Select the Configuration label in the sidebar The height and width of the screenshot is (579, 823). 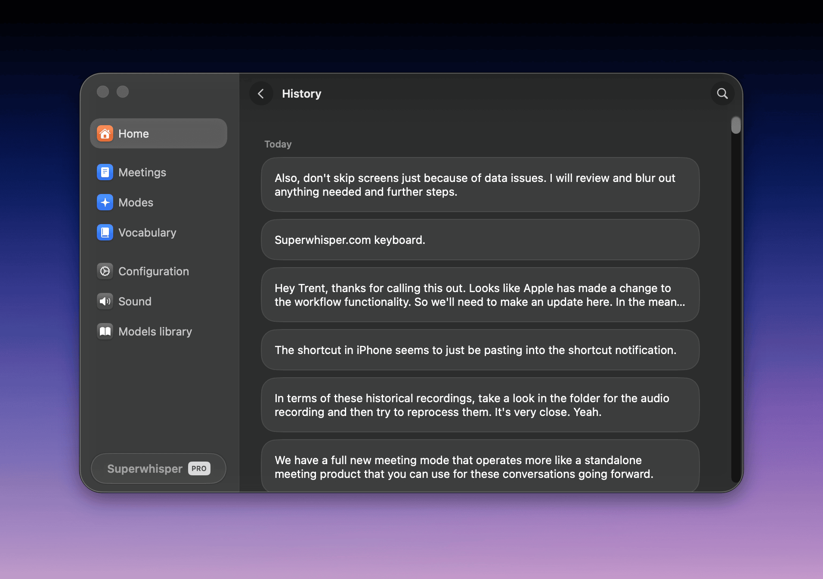pos(154,271)
